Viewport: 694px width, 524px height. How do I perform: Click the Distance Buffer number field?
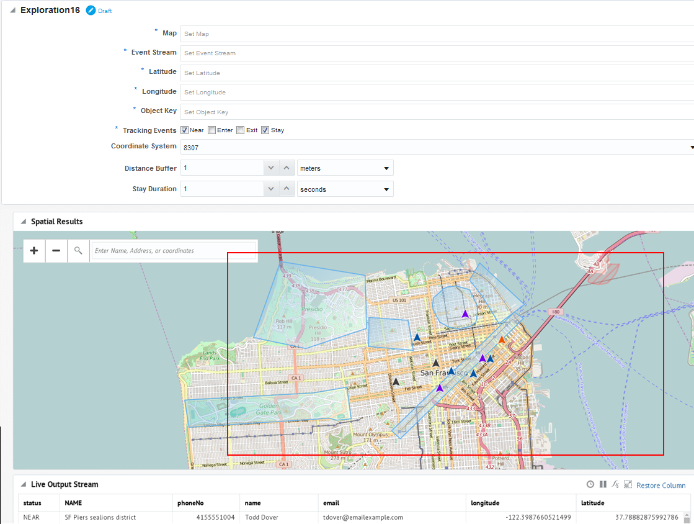(222, 168)
